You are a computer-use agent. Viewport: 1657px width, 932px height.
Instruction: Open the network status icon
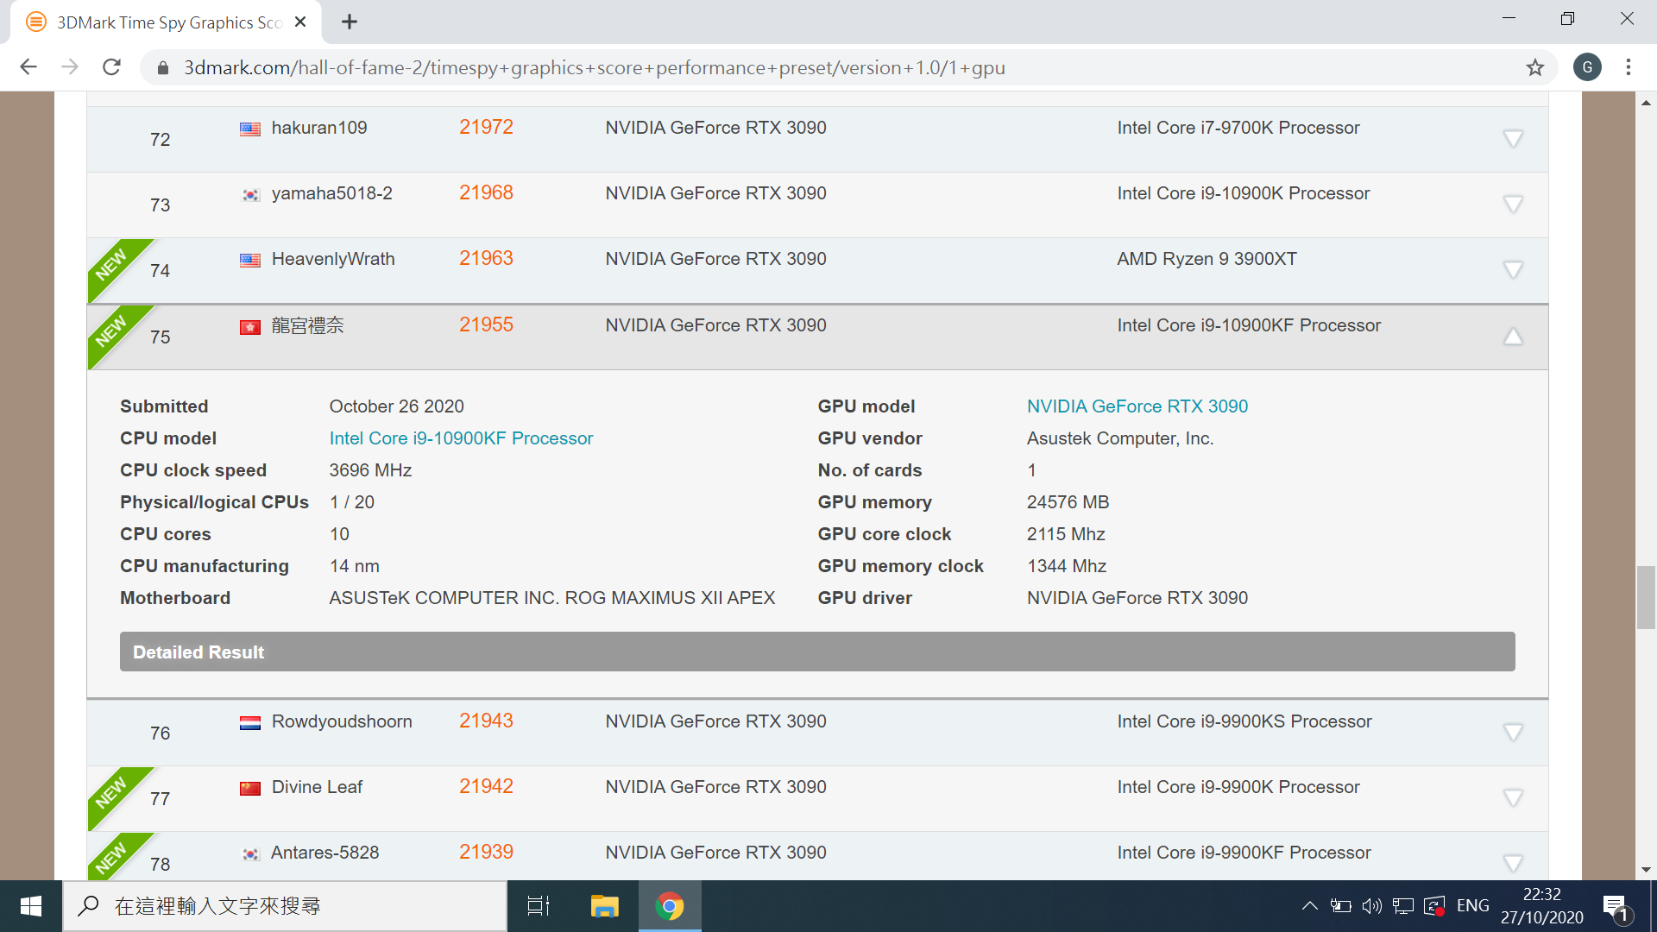tap(1403, 906)
